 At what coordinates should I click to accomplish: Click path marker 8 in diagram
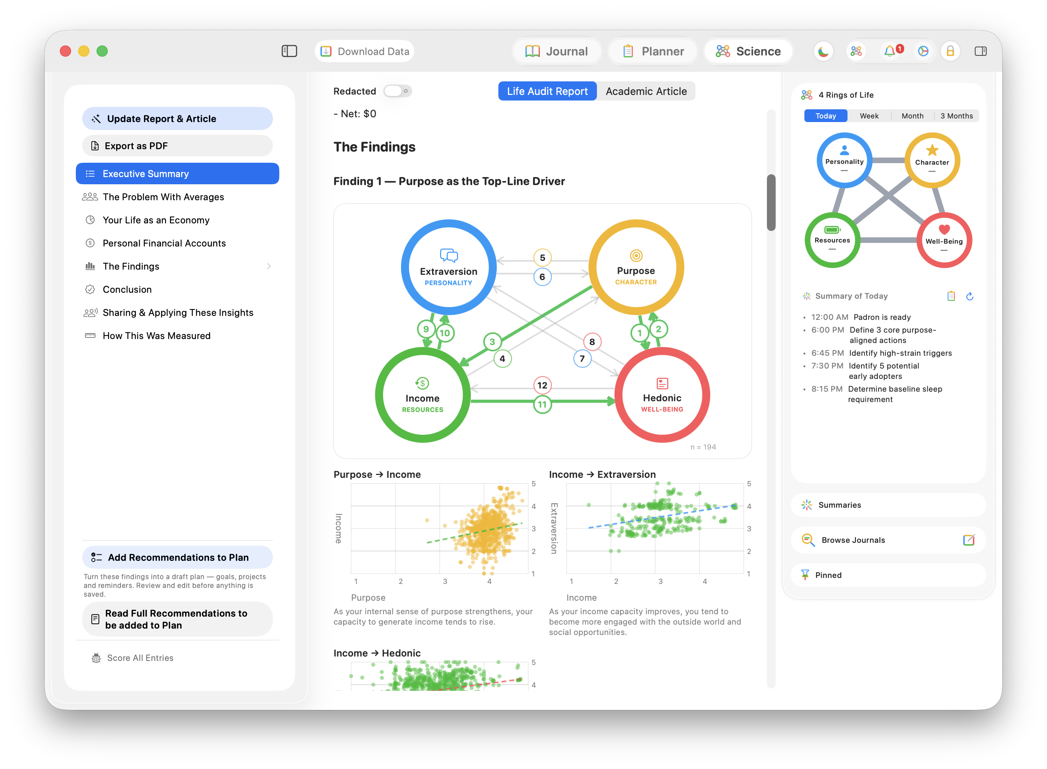pyautogui.click(x=592, y=342)
